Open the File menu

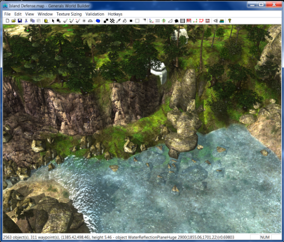pyautogui.click(x=8, y=14)
